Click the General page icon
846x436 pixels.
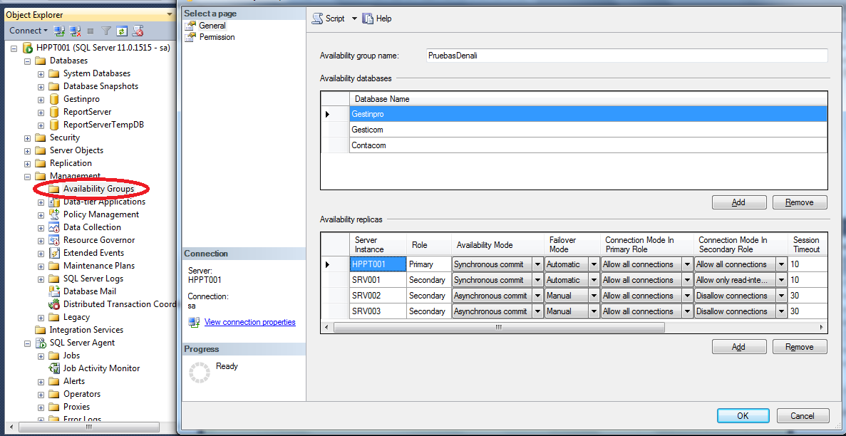pyautogui.click(x=190, y=26)
